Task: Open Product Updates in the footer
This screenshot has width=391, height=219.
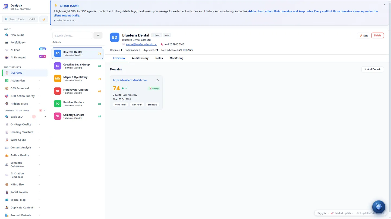Action: pos(342,213)
